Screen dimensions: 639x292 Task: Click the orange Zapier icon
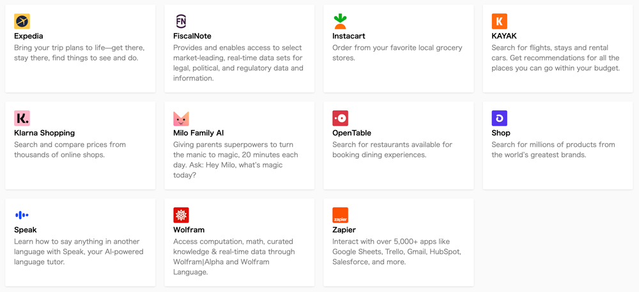click(x=340, y=215)
